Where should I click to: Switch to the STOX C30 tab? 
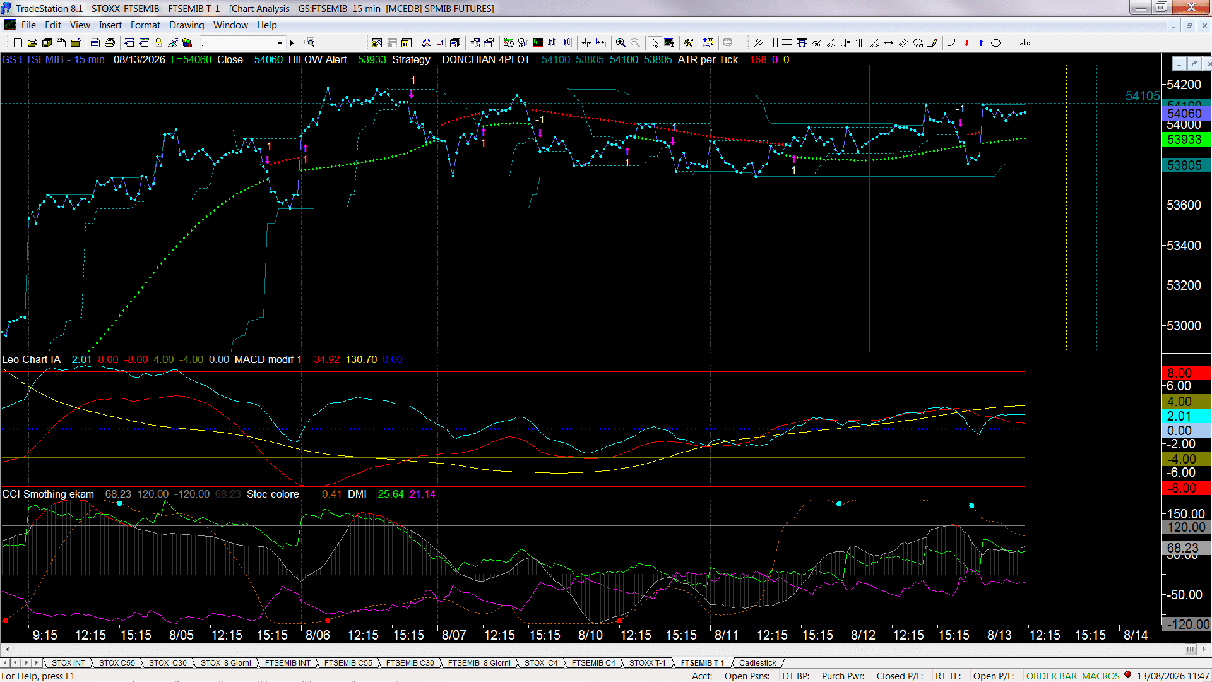tap(168, 663)
